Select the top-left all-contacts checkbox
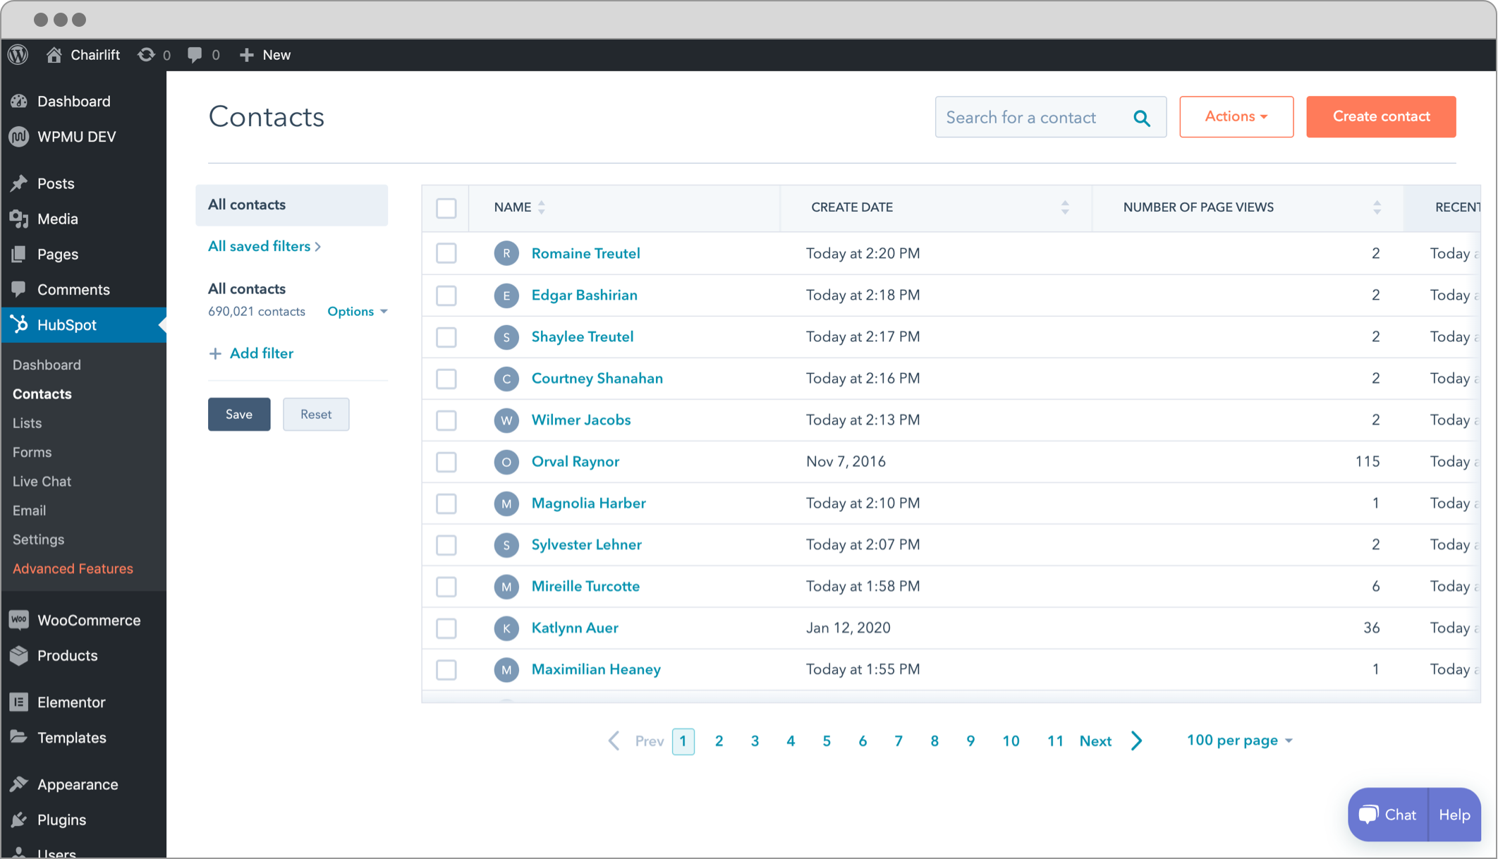The image size is (1498, 859). tap(446, 208)
